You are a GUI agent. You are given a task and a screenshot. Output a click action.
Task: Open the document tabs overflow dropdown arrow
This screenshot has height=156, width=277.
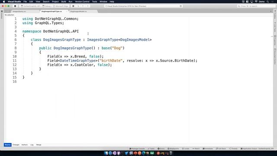click(x=271, y=11)
